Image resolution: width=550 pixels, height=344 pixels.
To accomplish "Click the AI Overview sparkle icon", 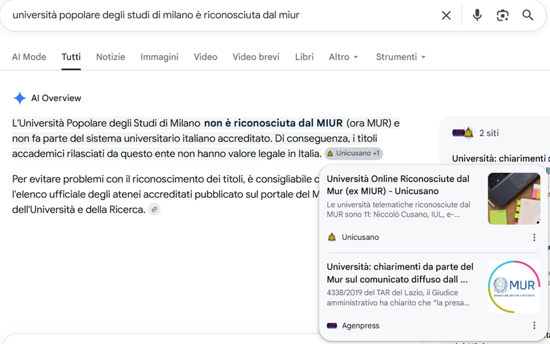I will click(x=20, y=98).
